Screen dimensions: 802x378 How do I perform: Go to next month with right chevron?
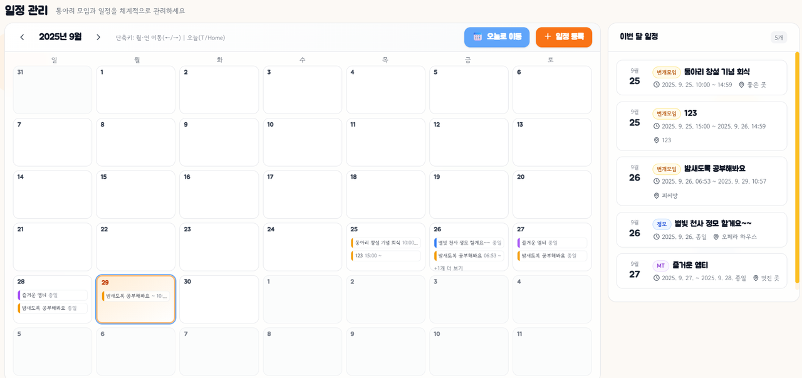(x=98, y=37)
